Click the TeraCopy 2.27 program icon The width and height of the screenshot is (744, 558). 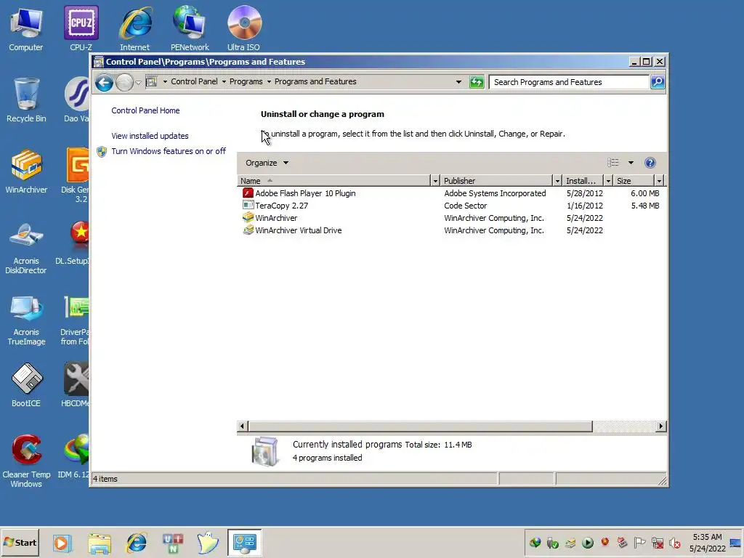[248, 206]
